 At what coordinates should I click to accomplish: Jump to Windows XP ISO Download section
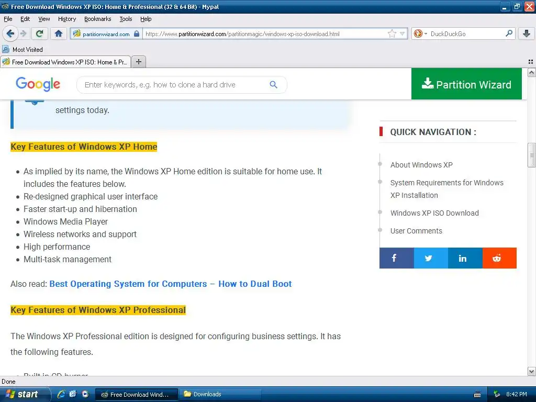click(x=434, y=213)
